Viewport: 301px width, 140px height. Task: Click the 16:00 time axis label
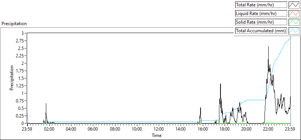point(203,129)
